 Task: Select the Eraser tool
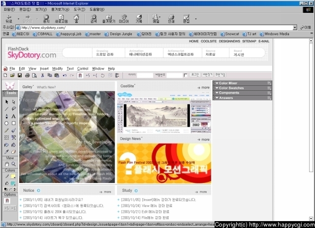(x=13, y=152)
